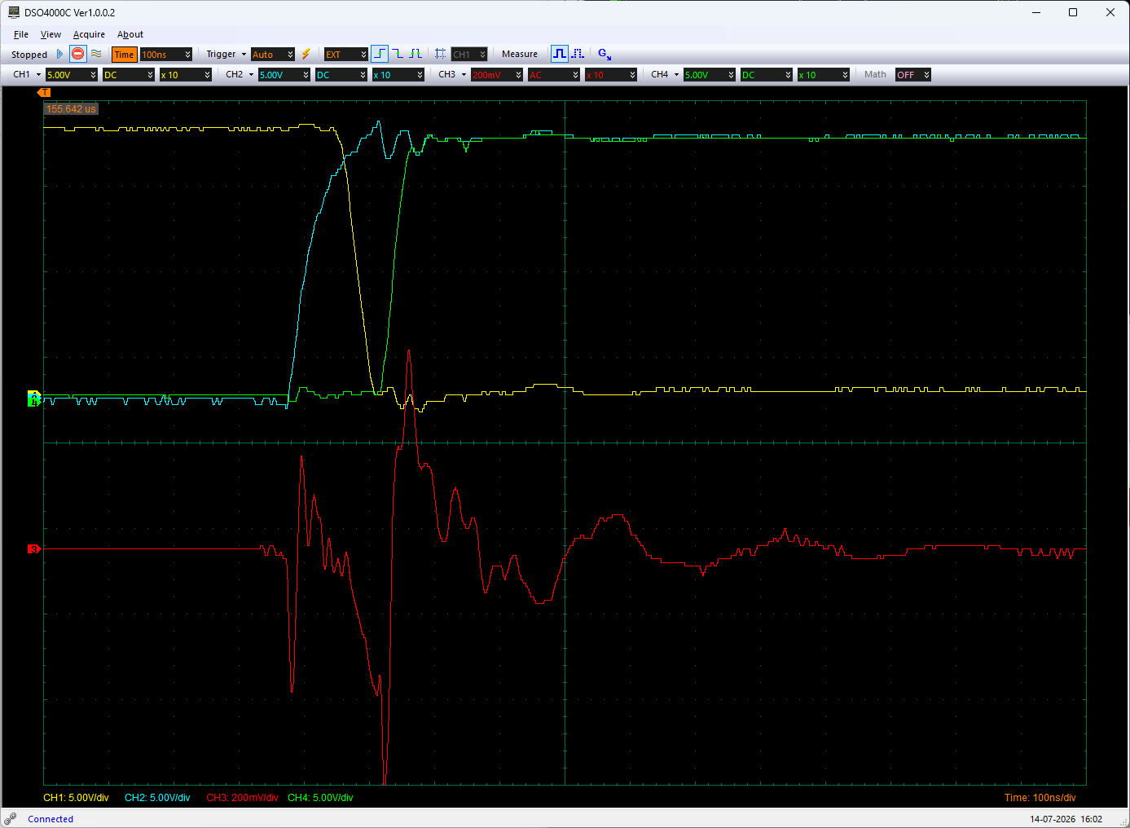Close the DSO4000C window
Viewport: 1130px width, 828px height.
(1110, 12)
